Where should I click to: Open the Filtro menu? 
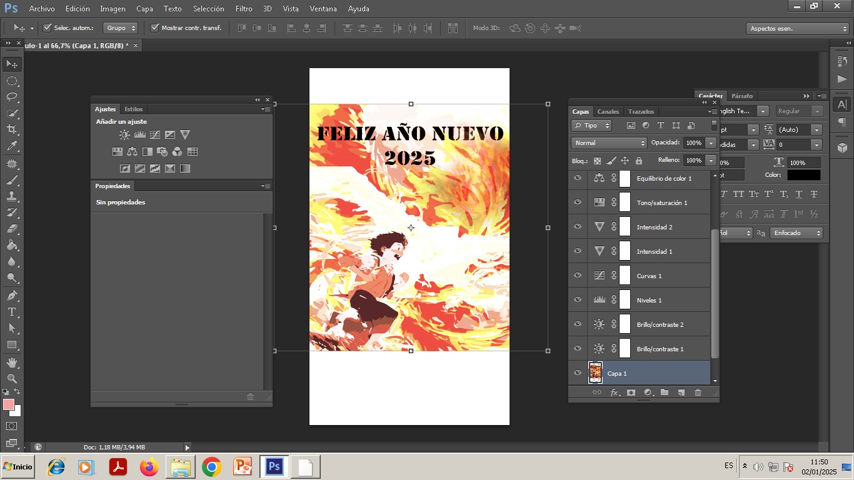pyautogui.click(x=244, y=9)
